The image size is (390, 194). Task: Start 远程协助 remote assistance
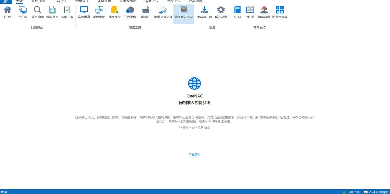(99, 13)
